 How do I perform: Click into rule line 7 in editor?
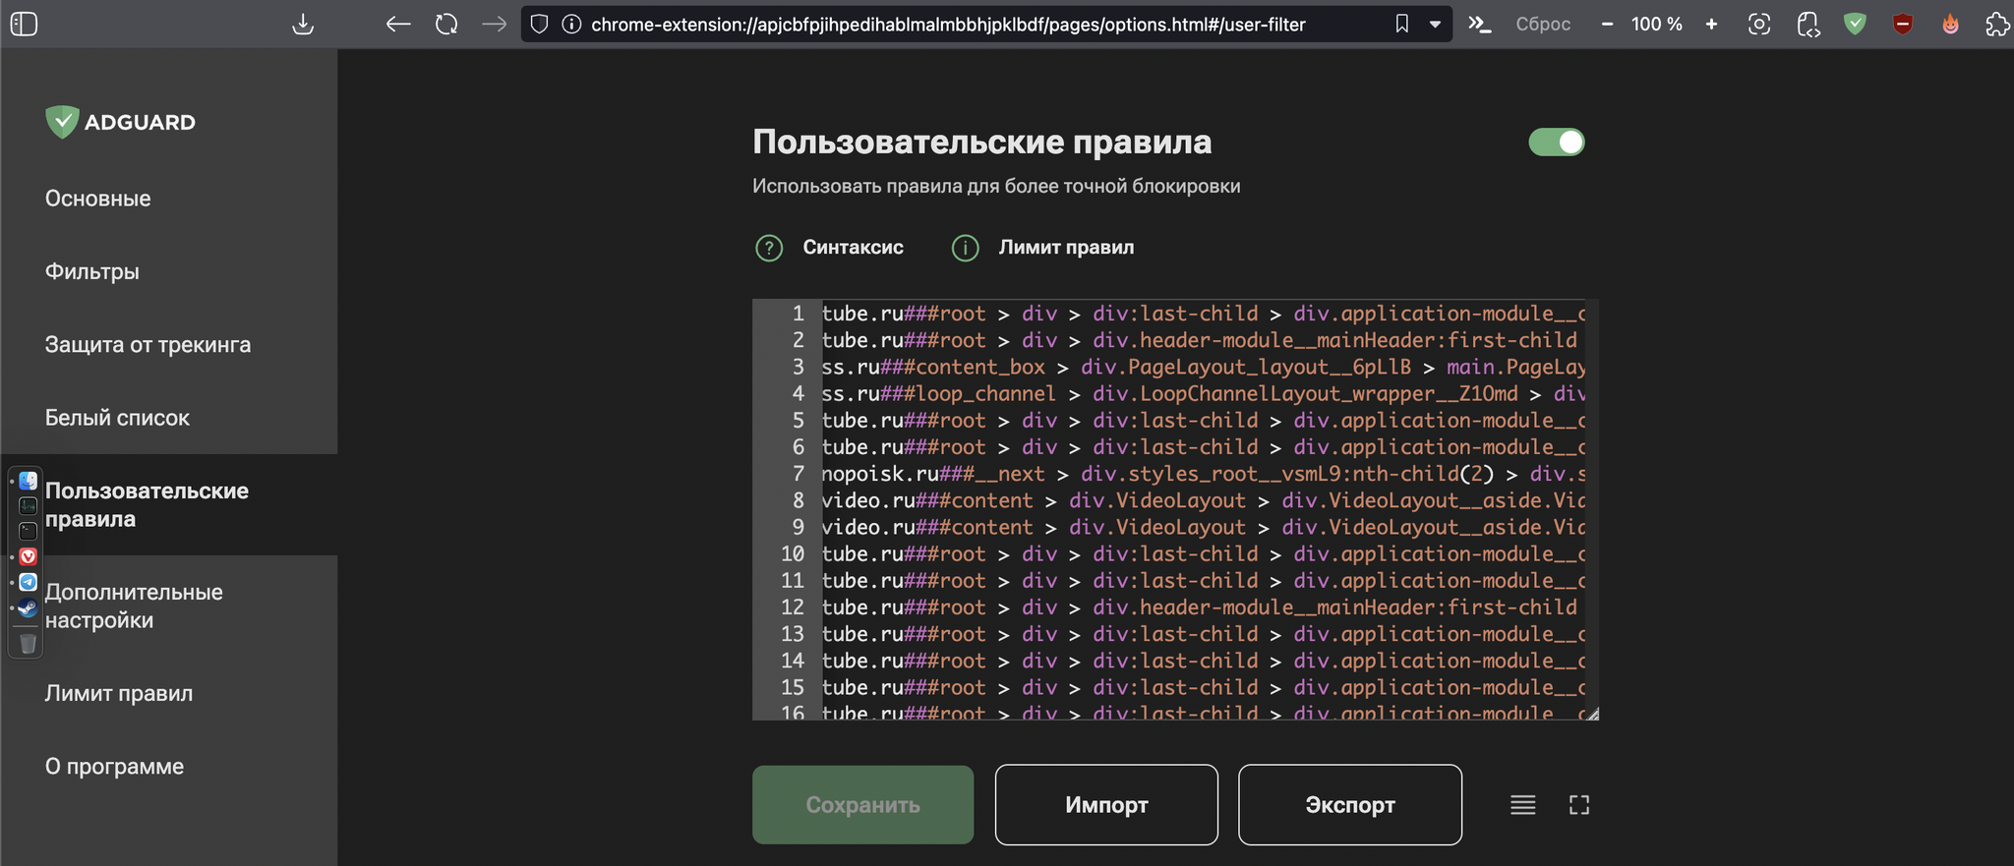click(1180, 474)
